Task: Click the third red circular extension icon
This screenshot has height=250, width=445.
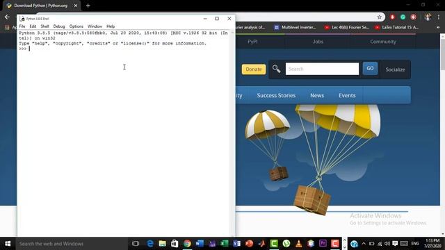Action: pyautogui.click(x=414, y=17)
